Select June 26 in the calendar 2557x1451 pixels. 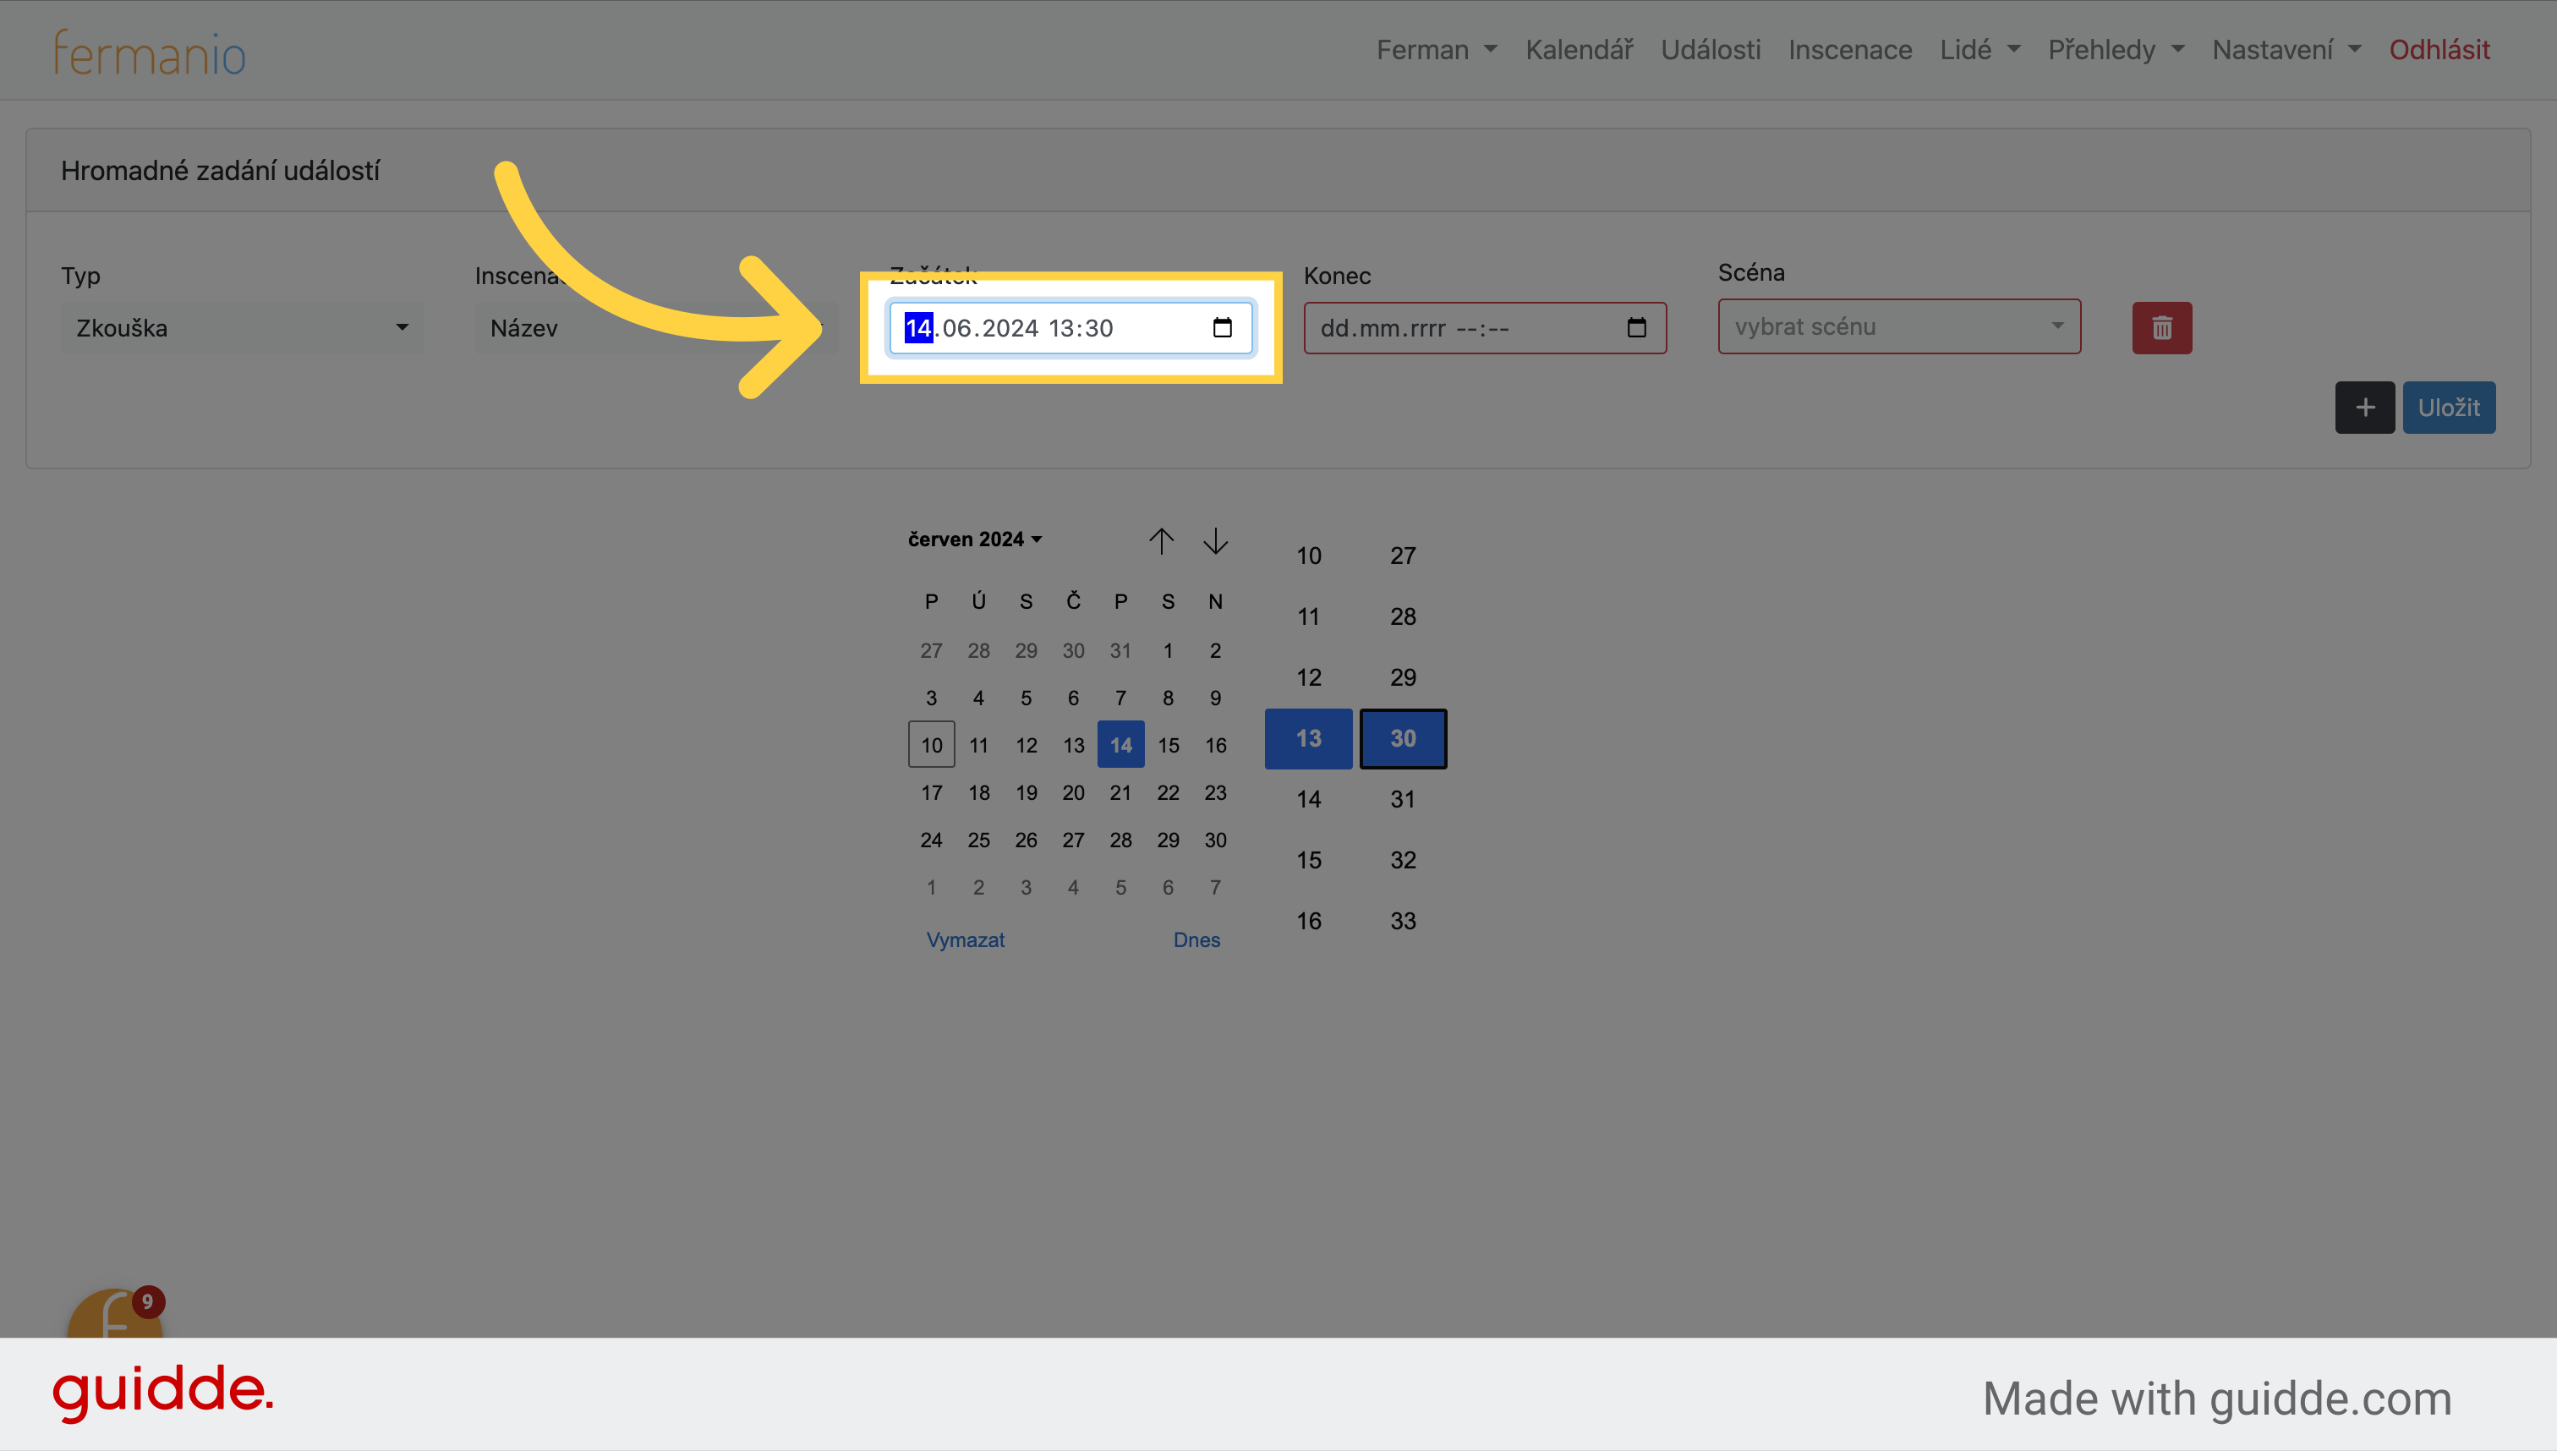[1026, 839]
